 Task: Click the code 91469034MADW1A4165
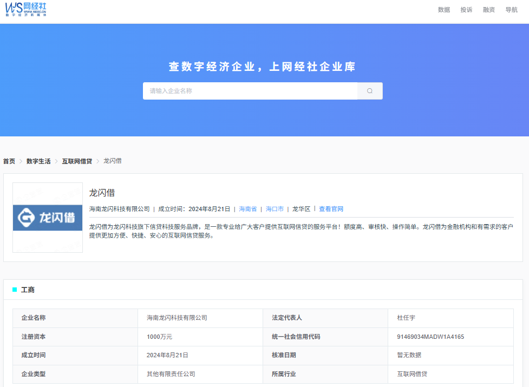(x=430, y=337)
